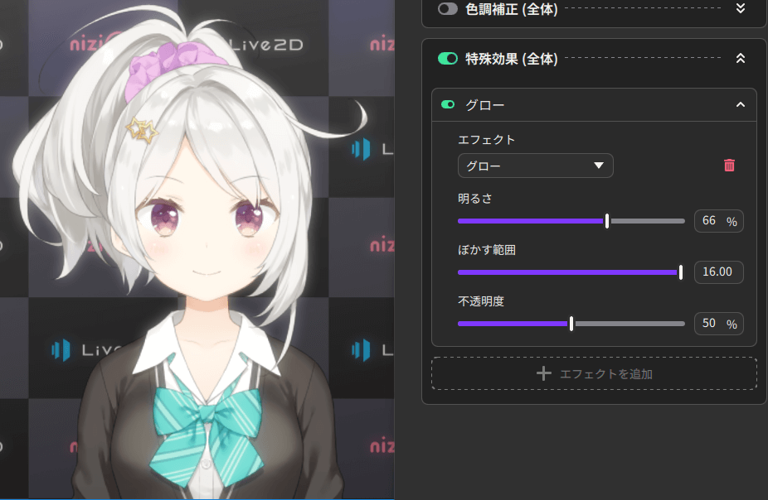
Task: Disable the 特殊効果 (全体) toggle
Action: pos(448,59)
